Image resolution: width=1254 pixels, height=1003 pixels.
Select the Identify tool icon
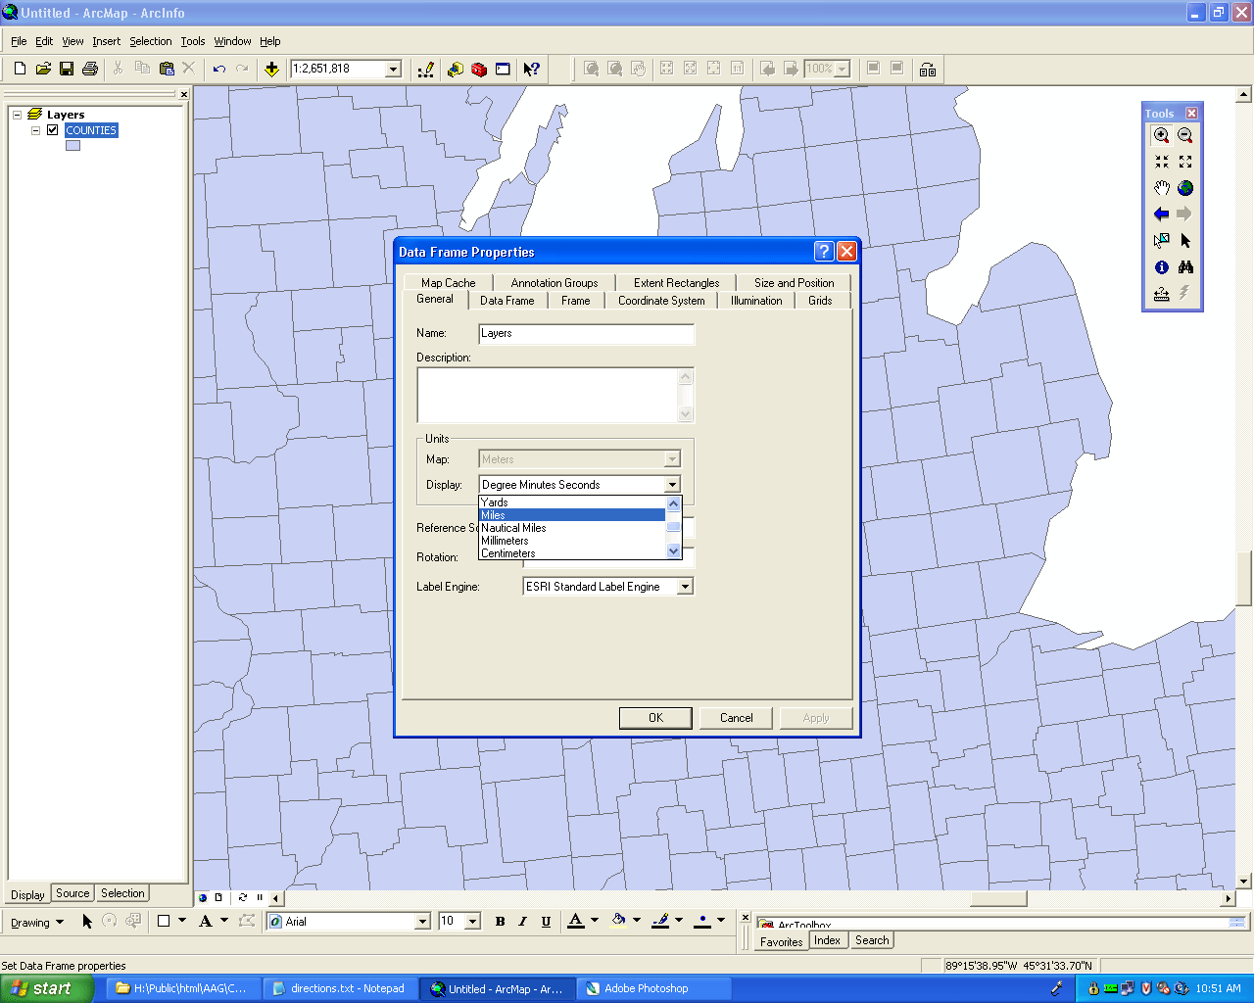tap(1161, 267)
